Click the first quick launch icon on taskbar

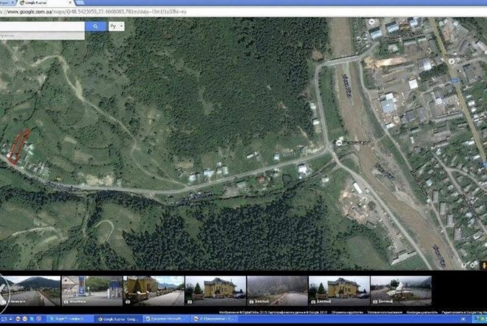pyautogui.click(x=4, y=319)
